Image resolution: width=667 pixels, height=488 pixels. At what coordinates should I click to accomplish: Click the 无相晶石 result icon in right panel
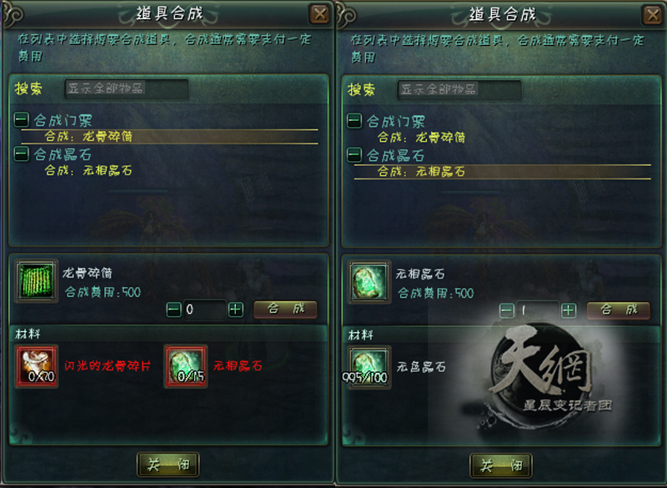[x=369, y=282]
